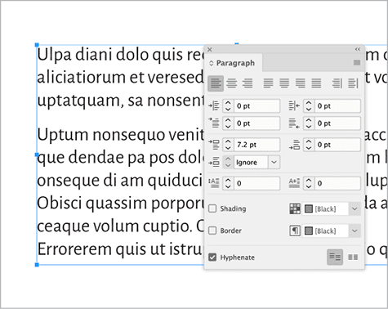Select Align left paragraph alignment
Viewport: 388px width, 309px height.
[x=216, y=83]
